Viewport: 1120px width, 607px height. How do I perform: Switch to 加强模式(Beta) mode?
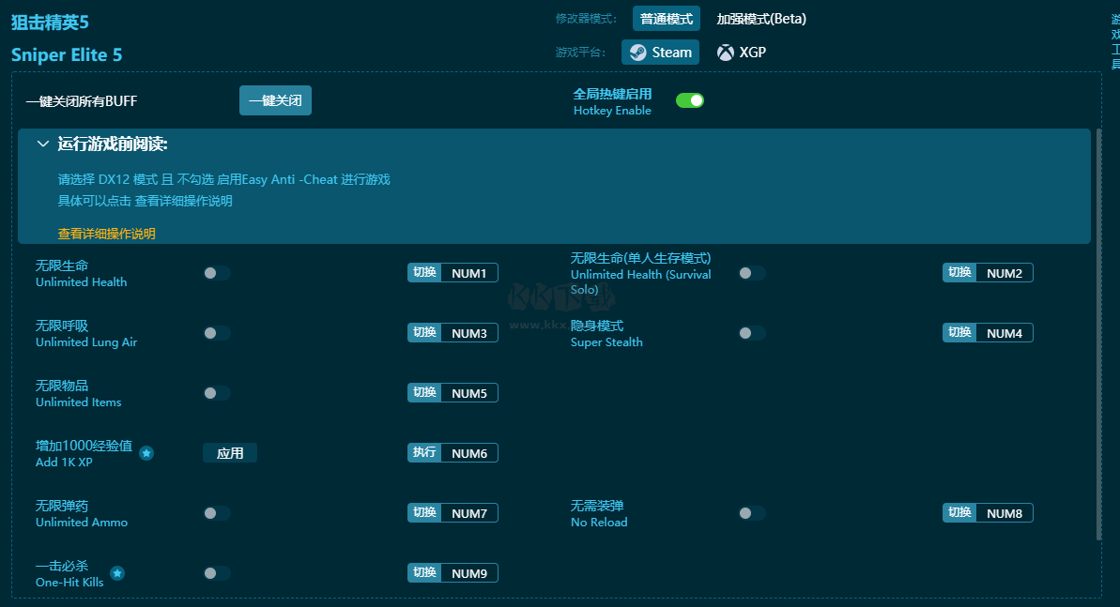point(761,20)
